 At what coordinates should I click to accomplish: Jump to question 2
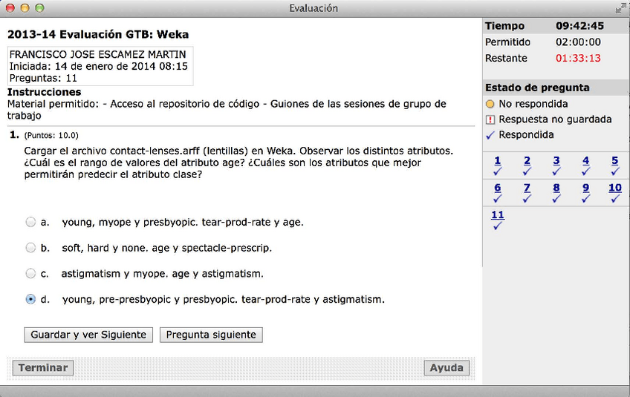527,161
